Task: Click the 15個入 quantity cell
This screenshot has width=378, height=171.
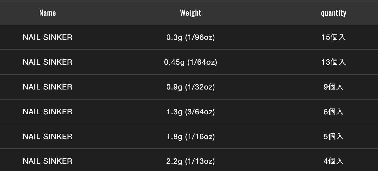Action: click(333, 37)
